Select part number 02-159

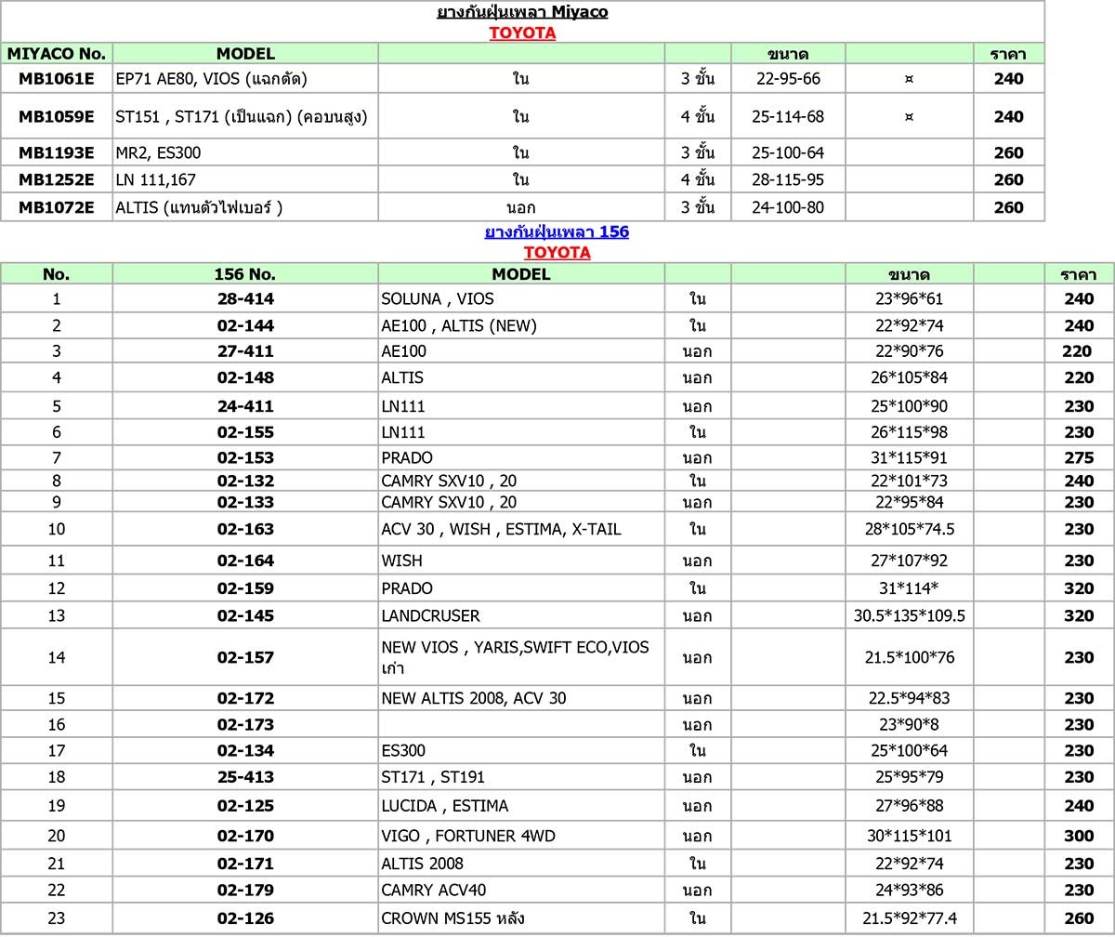click(x=245, y=588)
